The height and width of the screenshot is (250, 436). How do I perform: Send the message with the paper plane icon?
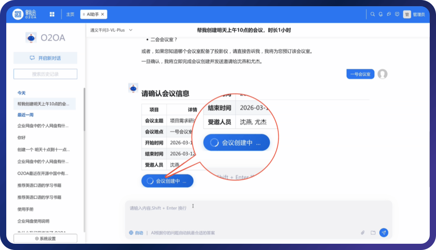pyautogui.click(x=384, y=233)
